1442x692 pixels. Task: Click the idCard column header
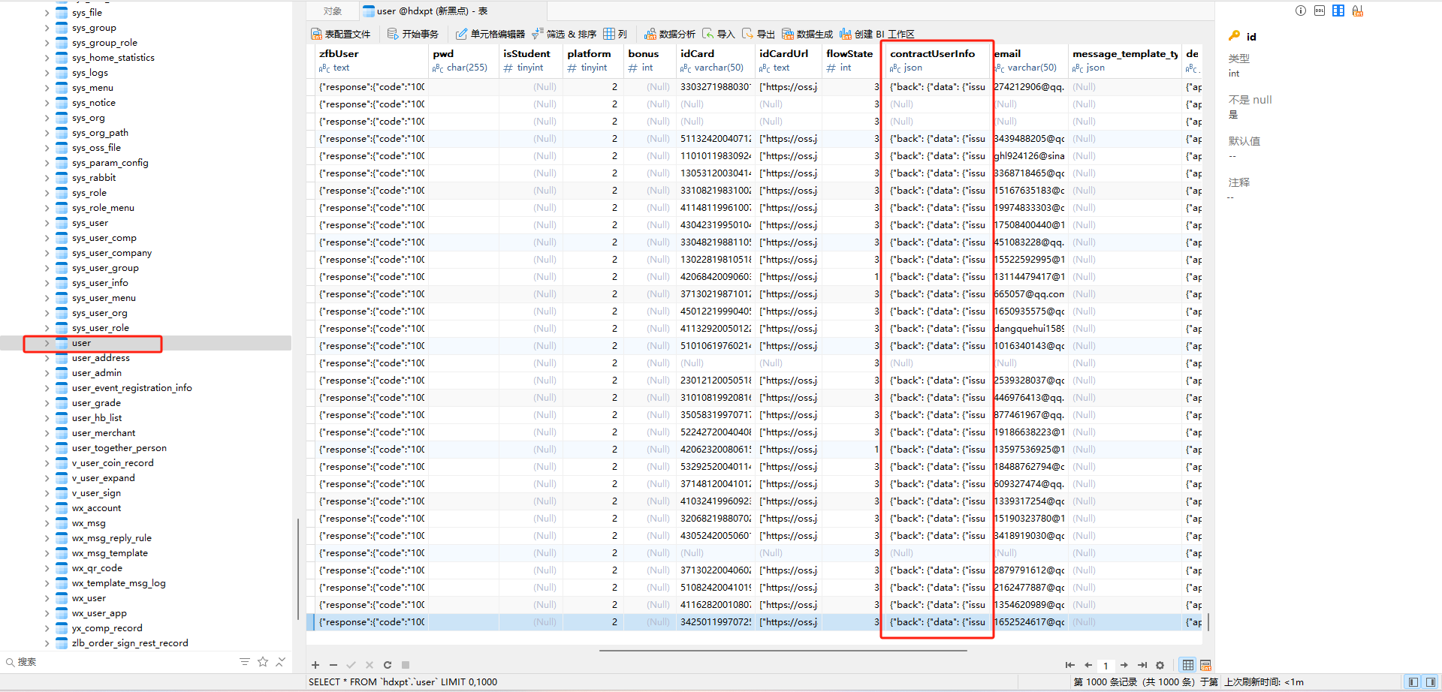[715, 60]
